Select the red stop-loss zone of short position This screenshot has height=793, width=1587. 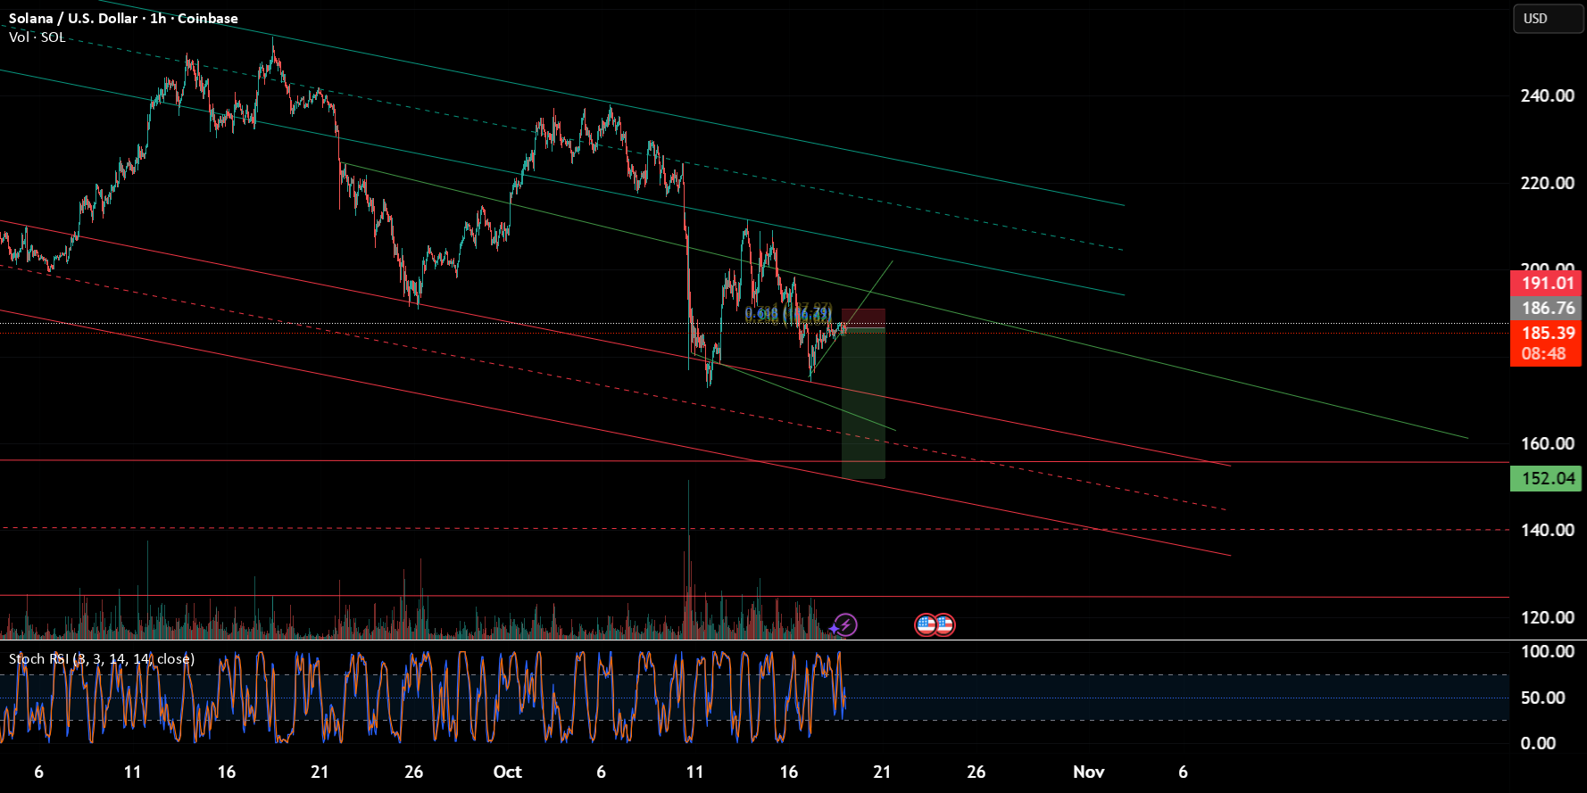point(863,318)
